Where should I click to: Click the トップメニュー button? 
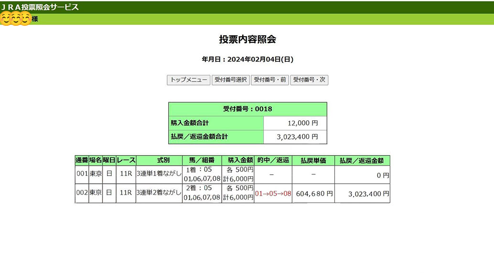click(x=188, y=80)
